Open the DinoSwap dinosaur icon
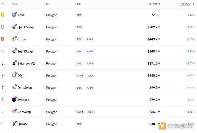This screenshot has height=133, width=197. click(14, 87)
